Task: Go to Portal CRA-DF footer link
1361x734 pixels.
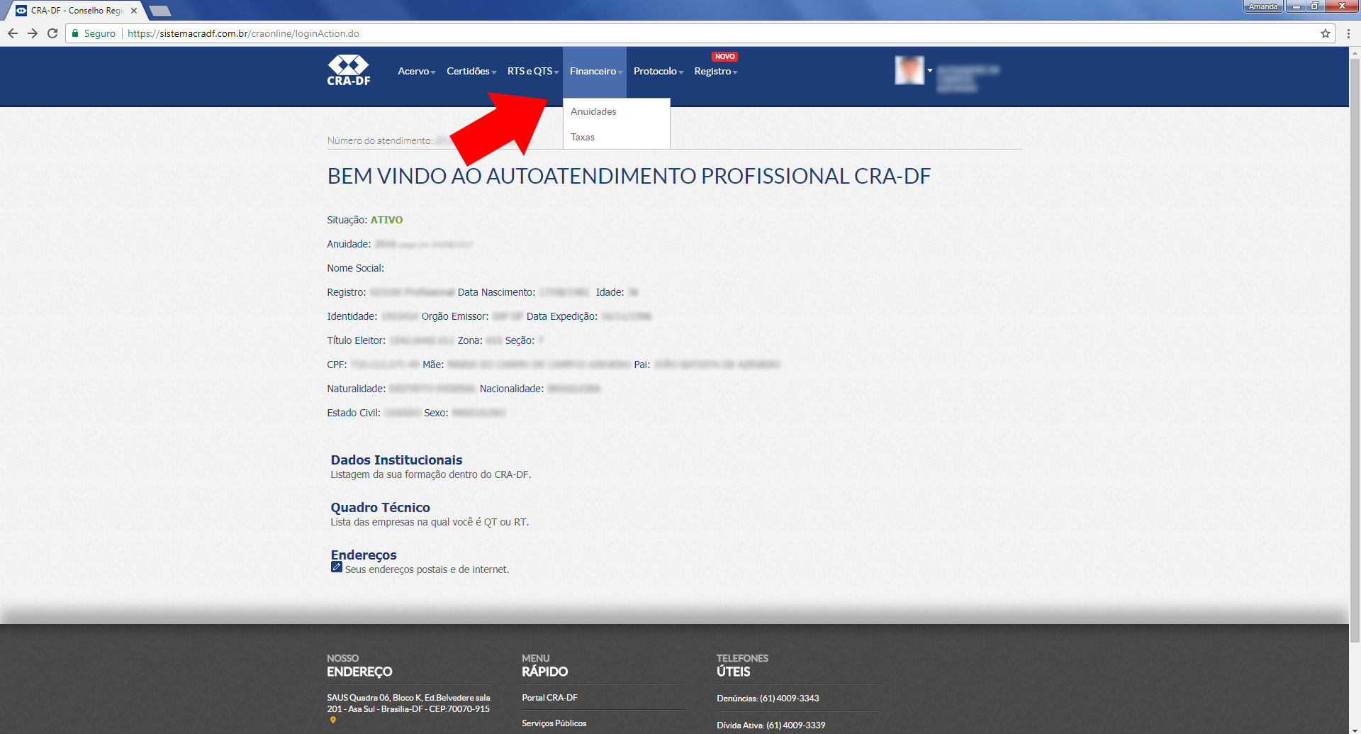Action: point(549,698)
